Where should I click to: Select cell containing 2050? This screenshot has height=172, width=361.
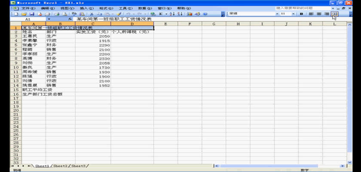93,36
